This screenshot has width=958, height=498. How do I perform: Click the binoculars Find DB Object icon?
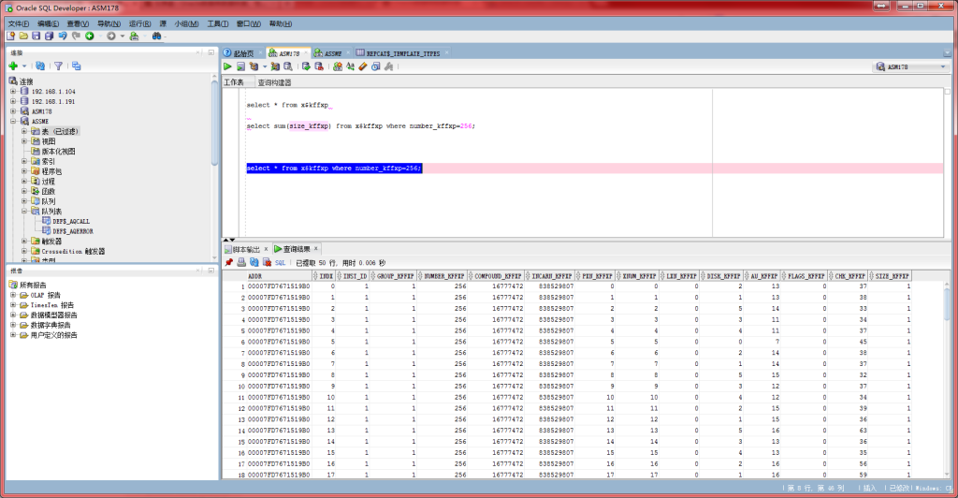coord(156,37)
